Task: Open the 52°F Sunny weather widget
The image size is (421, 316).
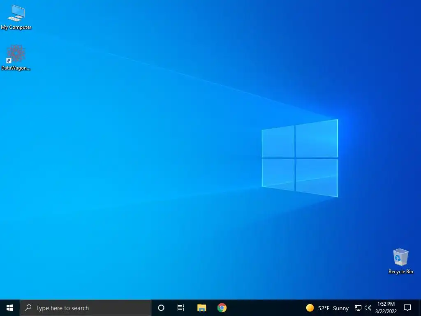Action: pyautogui.click(x=327, y=308)
